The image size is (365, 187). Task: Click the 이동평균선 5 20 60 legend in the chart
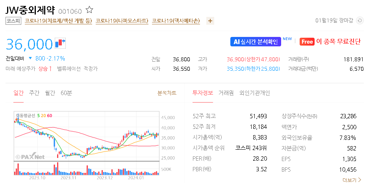click(34, 115)
